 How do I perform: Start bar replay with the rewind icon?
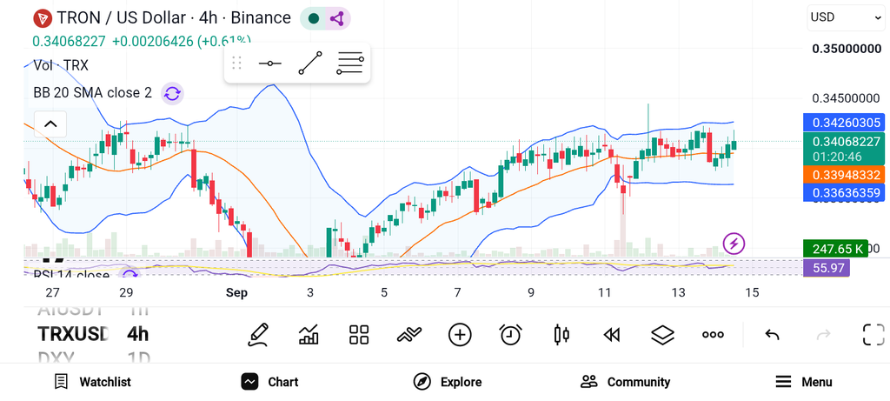tap(611, 335)
